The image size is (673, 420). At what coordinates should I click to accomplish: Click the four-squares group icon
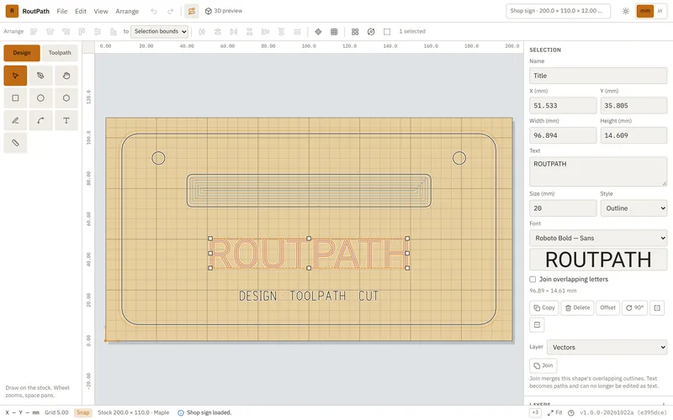pos(355,31)
